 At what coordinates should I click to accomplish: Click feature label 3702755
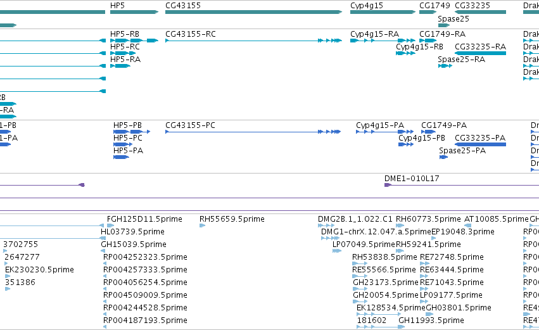pos(20,244)
